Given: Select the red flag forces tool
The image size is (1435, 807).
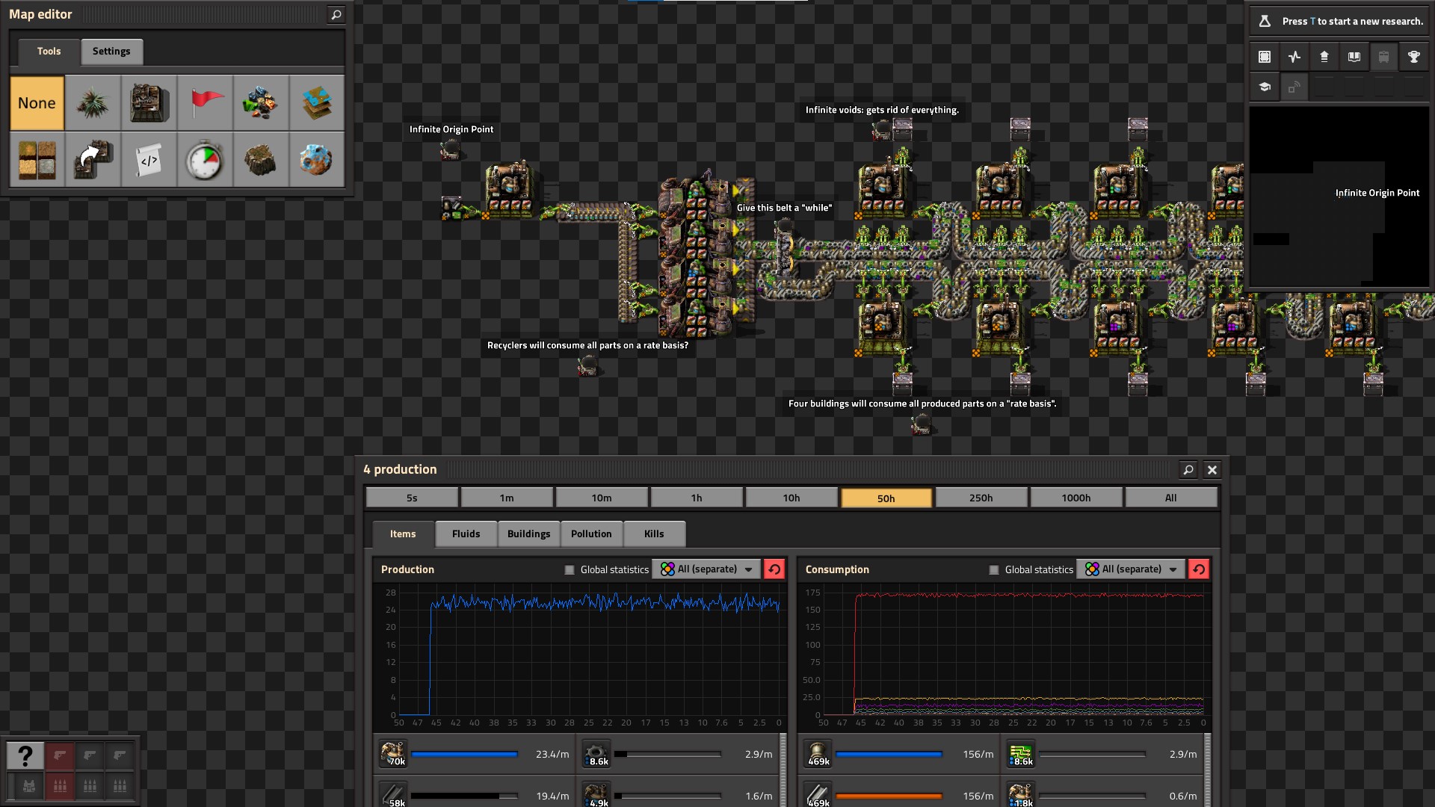Looking at the screenshot, I should (x=205, y=103).
